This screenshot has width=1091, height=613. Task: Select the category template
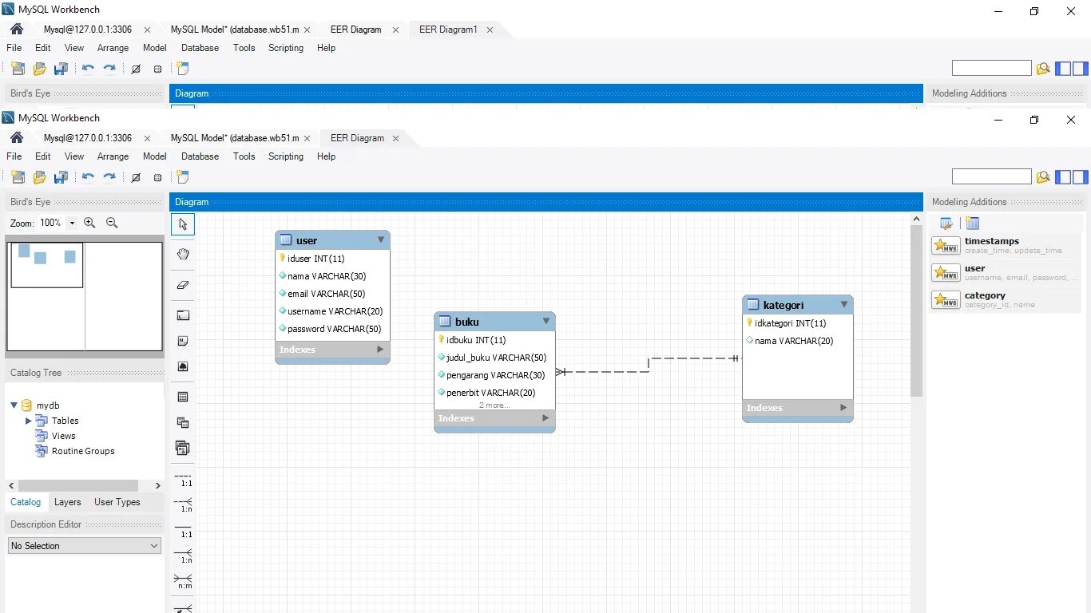click(x=1006, y=299)
